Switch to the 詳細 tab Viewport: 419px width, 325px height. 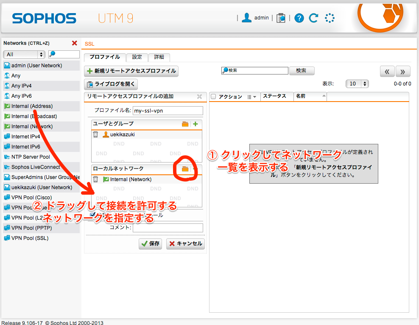click(x=159, y=57)
